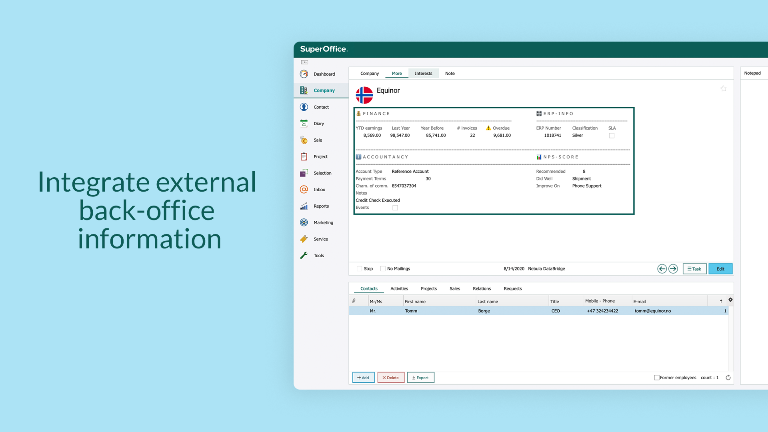Delete the selected contact
This screenshot has width=768, height=432.
click(391, 378)
